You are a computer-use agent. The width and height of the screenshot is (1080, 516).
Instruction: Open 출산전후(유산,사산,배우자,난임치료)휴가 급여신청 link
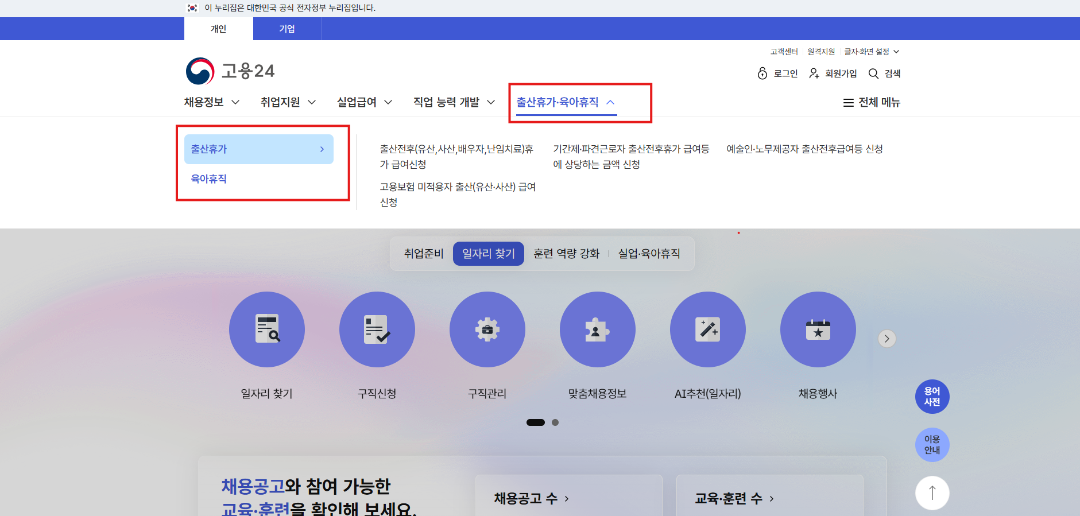click(x=456, y=157)
